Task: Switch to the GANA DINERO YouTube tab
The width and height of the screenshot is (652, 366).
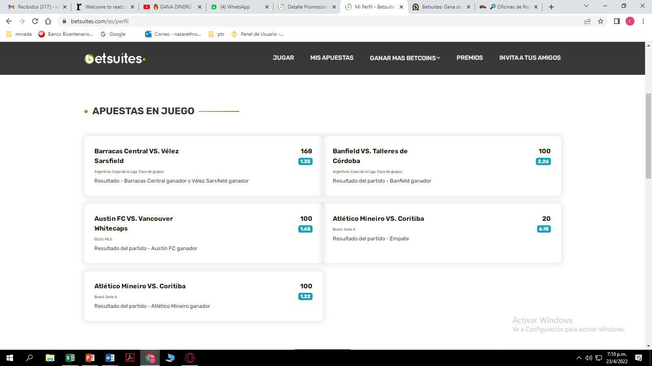Action: pyautogui.click(x=172, y=7)
